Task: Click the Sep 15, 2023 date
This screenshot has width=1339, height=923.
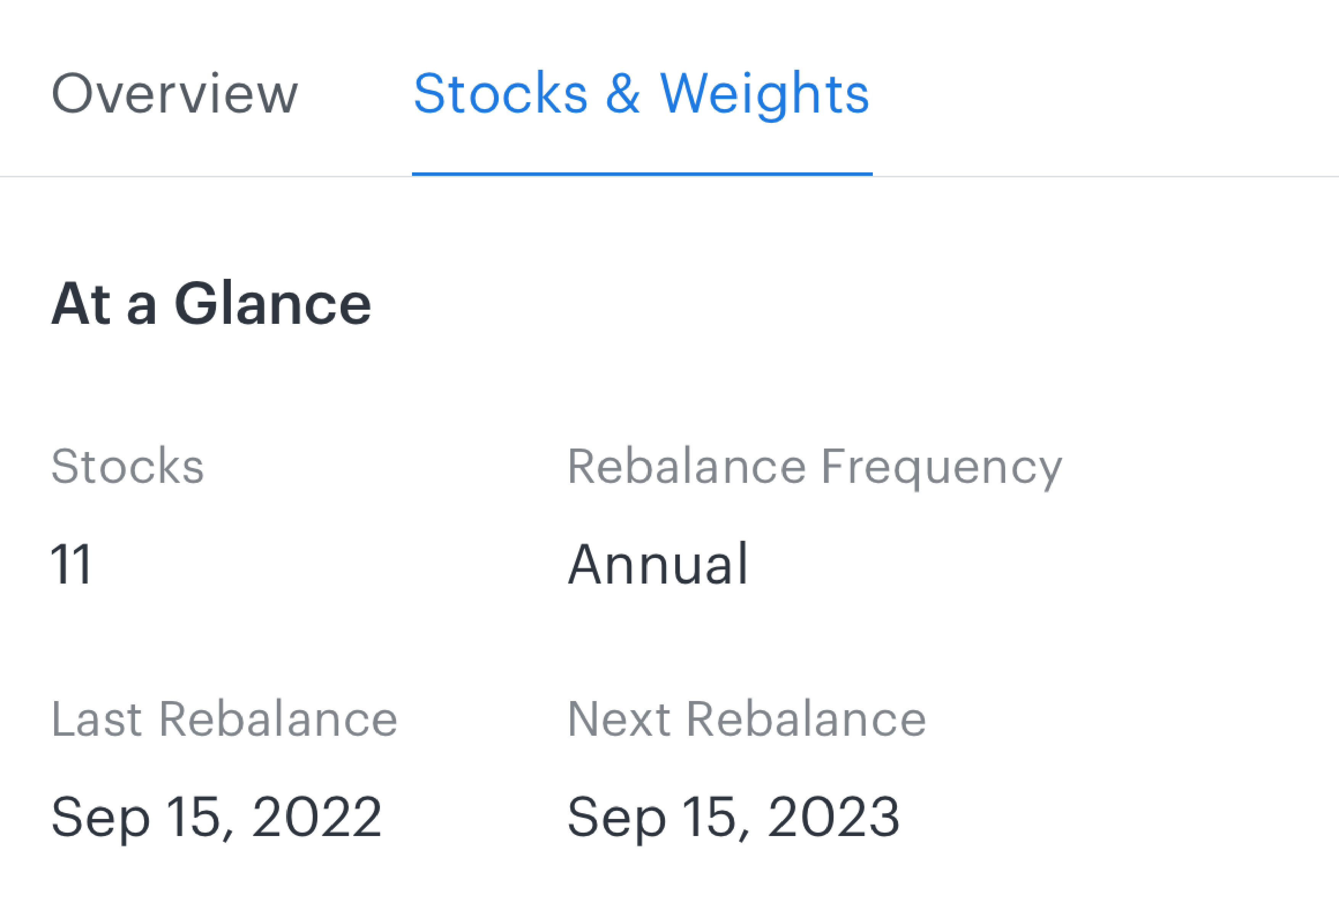Action: tap(734, 817)
